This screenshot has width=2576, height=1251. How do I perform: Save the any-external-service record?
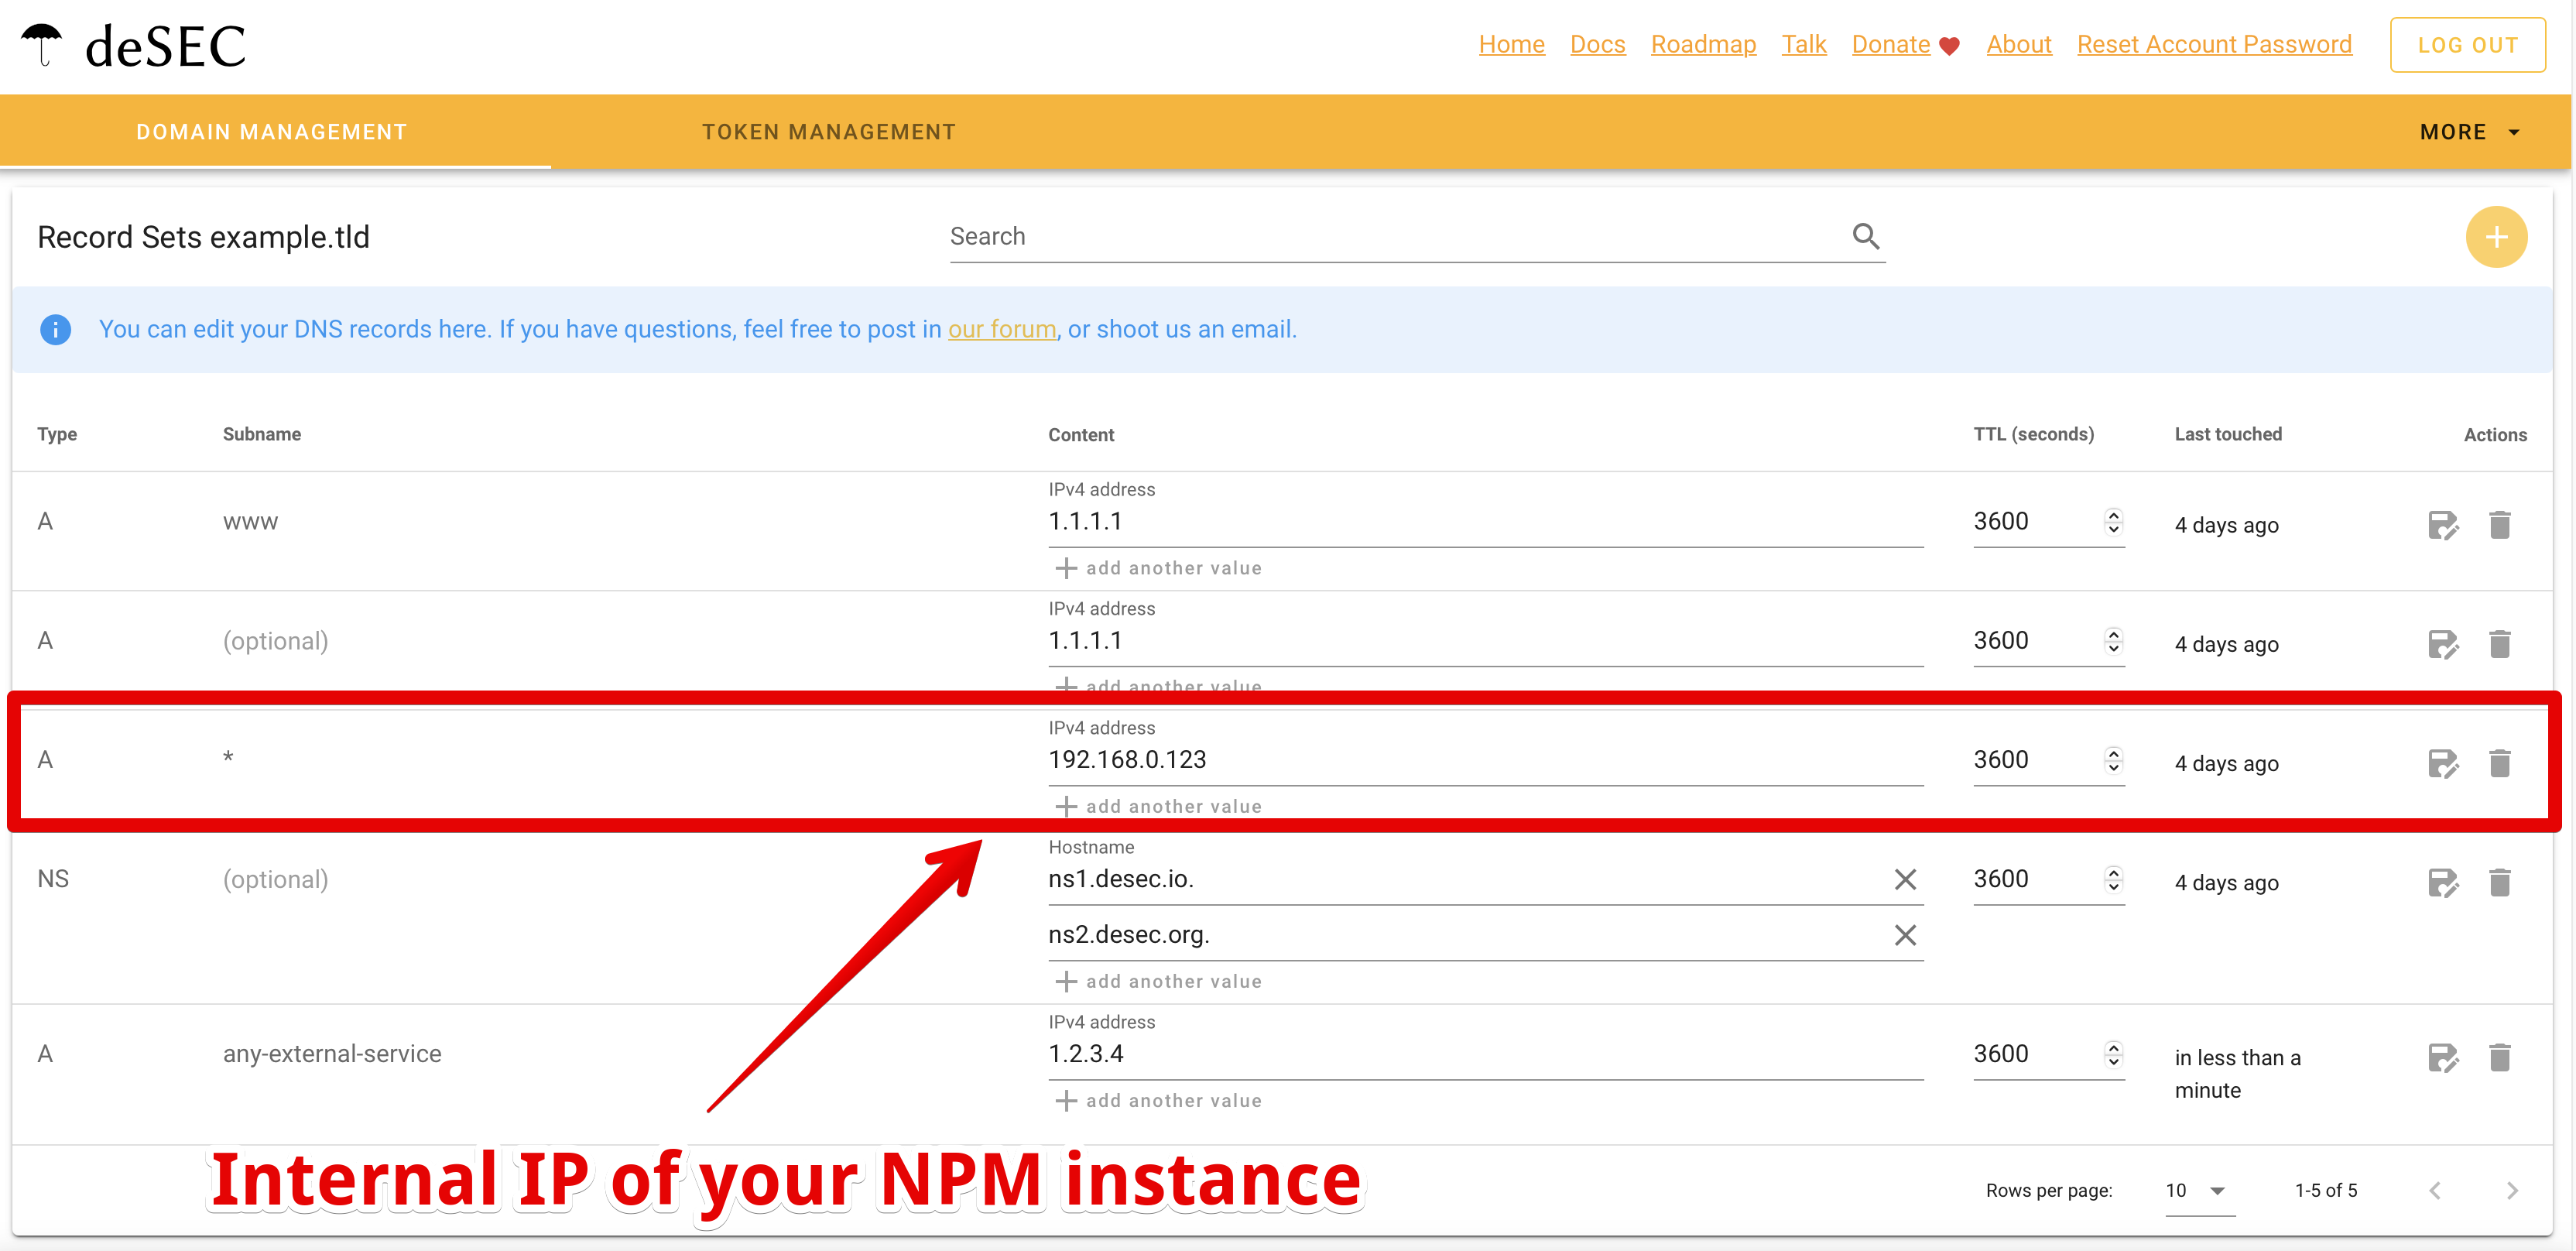[2442, 1057]
